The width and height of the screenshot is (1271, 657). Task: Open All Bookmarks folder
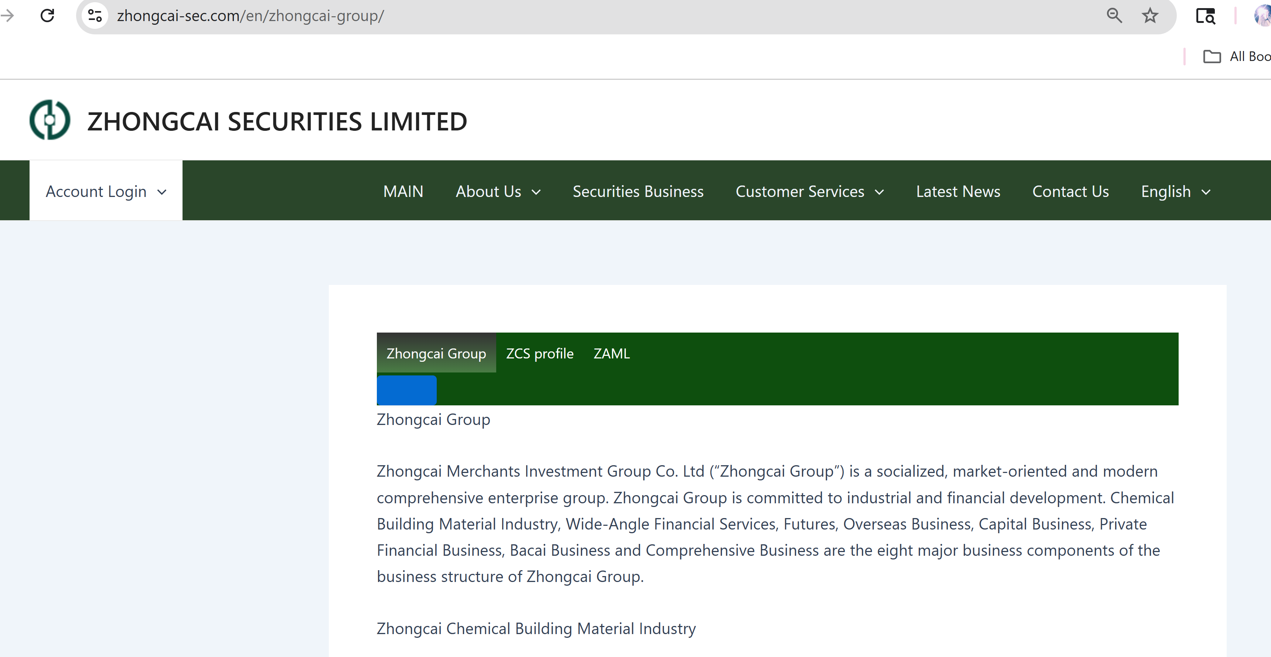(x=1237, y=57)
